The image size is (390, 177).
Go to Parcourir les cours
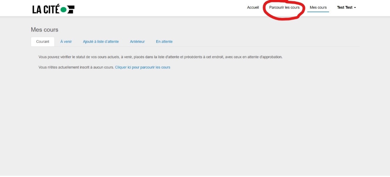click(x=284, y=8)
